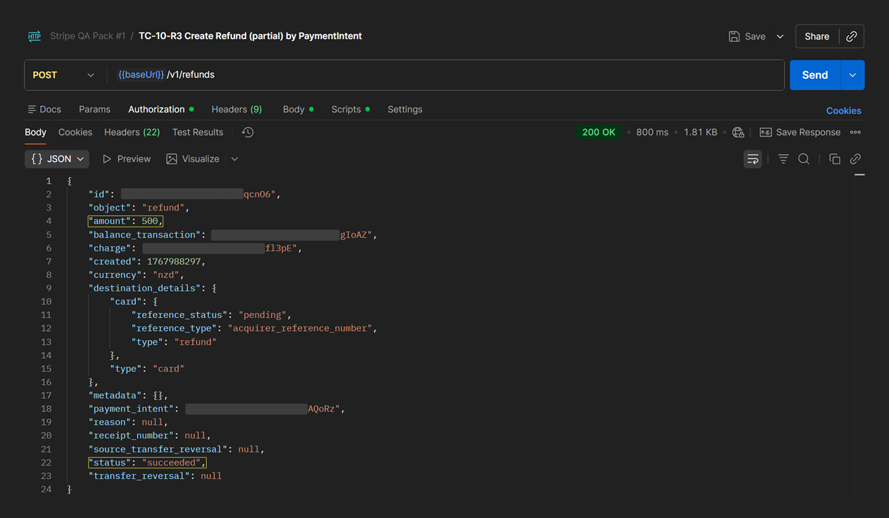
Task: Open the response history clock icon
Action: coord(248,132)
